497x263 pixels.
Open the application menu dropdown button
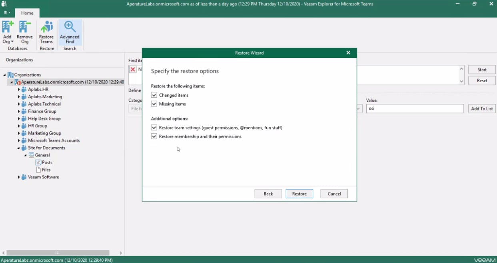7,13
